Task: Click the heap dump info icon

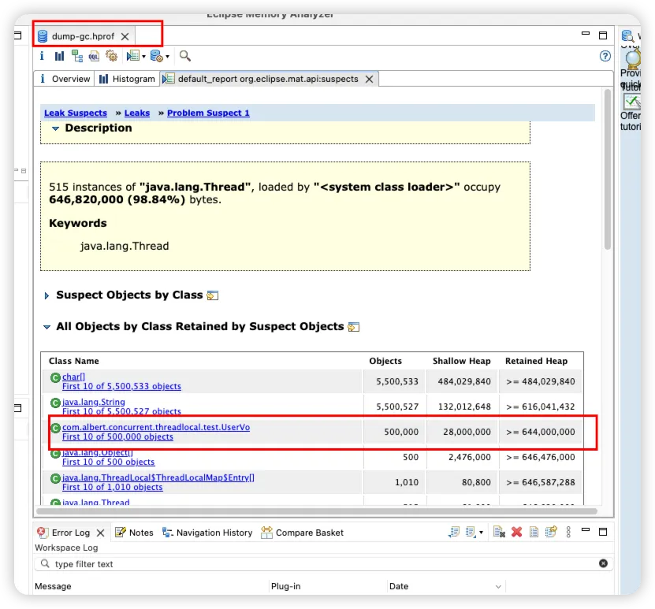Action: coord(42,56)
